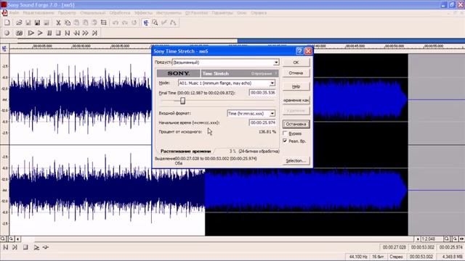Open the Редактирование menu
The height and width of the screenshot is (261, 465).
39,13
